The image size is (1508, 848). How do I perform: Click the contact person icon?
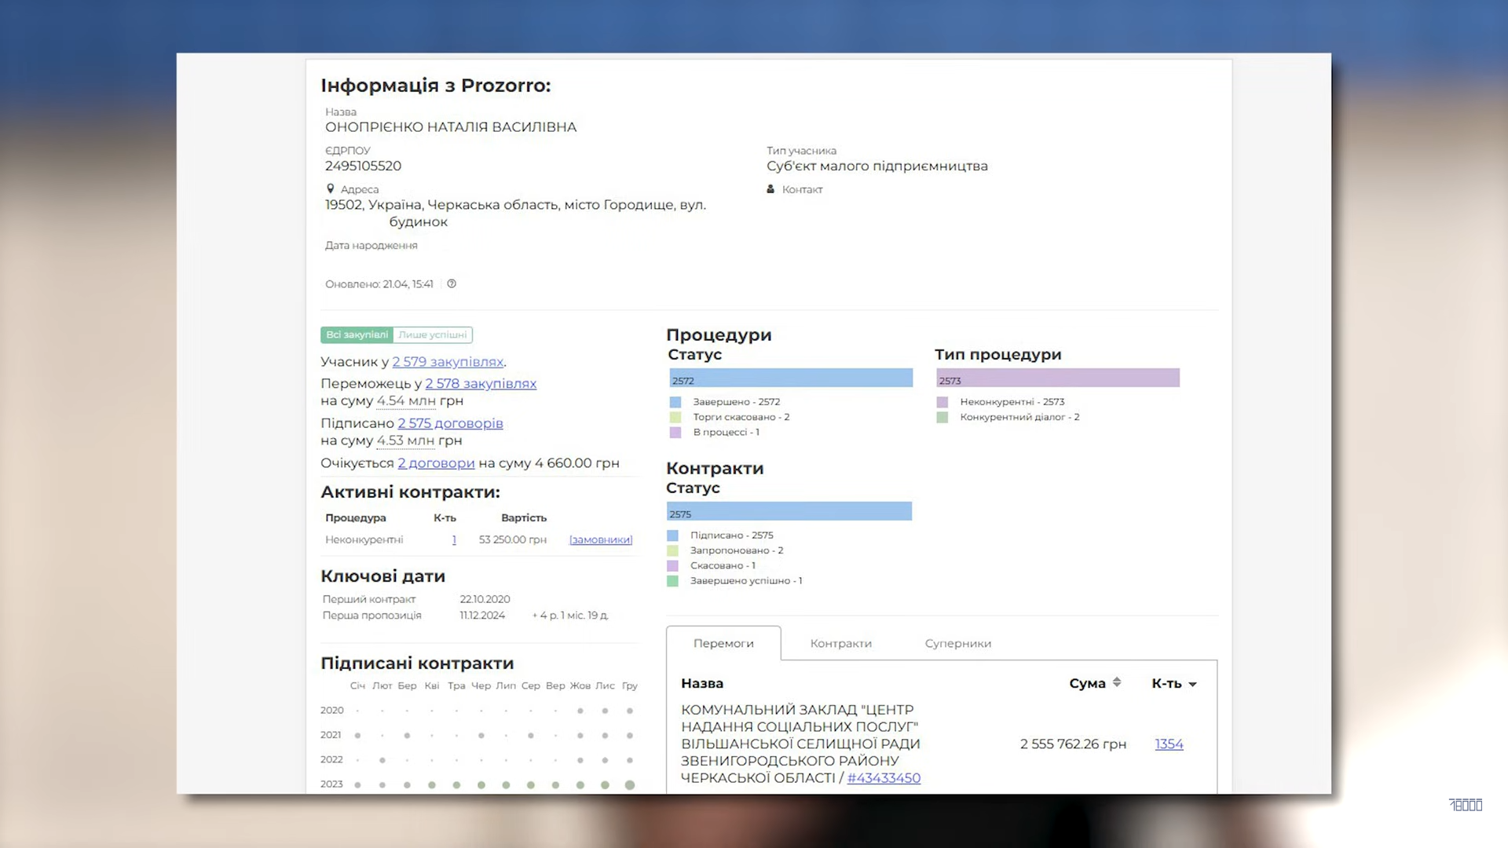(x=770, y=189)
